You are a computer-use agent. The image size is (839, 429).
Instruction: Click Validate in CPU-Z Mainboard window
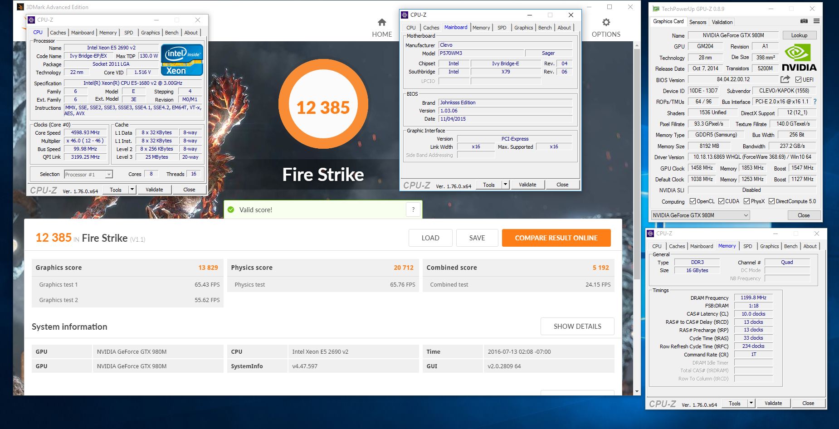[x=527, y=185]
